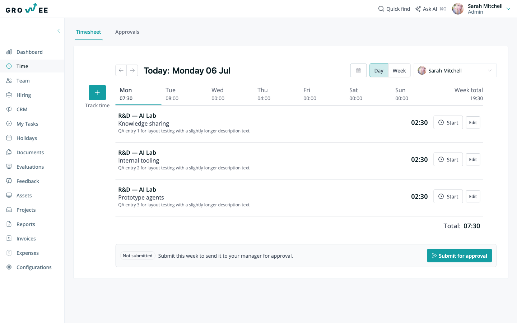Screen dimensions: 517x323
Task: Click the Holidays calendar icon
Action: [9, 138]
